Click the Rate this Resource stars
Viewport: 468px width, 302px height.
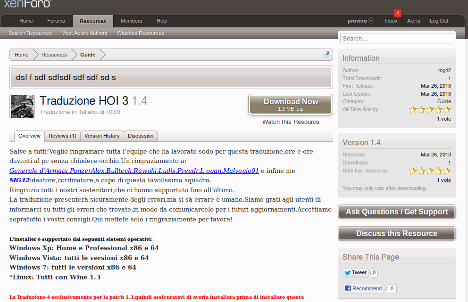(x=430, y=171)
